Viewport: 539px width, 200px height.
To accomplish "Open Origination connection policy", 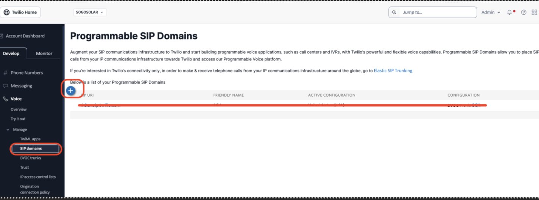I will click(x=35, y=189).
